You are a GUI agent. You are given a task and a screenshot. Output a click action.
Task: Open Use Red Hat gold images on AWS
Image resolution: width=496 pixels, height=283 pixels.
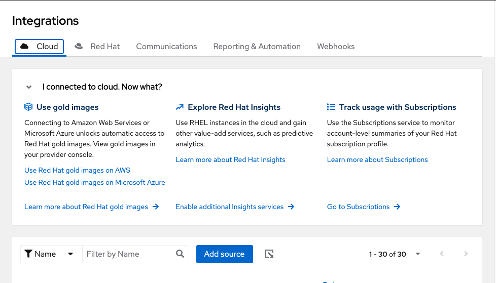point(77,170)
